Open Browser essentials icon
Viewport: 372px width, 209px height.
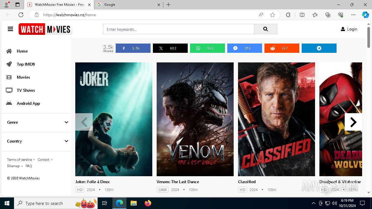(341, 15)
